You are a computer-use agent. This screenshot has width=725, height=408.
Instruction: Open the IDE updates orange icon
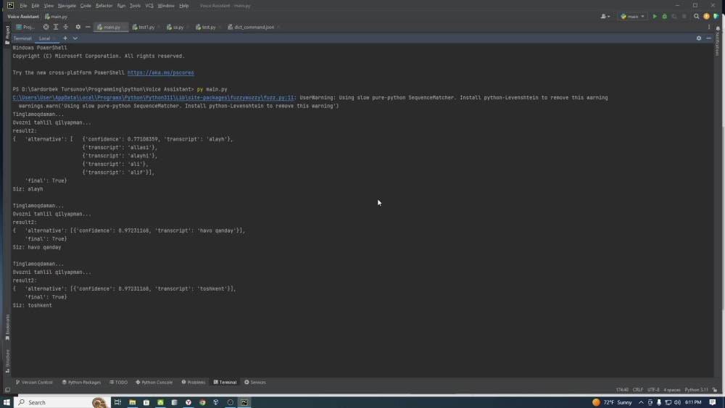pos(706,17)
